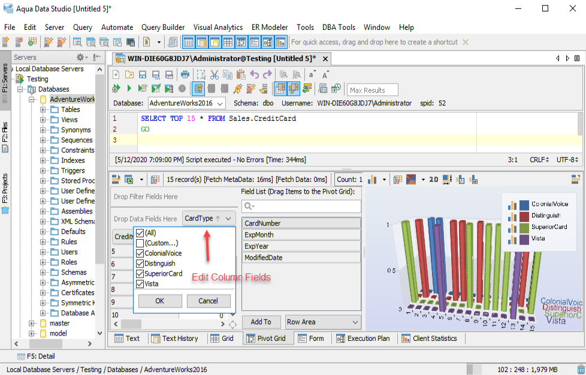Click the scissors Cut icon
The width and height of the screenshot is (586, 375).
click(x=214, y=75)
